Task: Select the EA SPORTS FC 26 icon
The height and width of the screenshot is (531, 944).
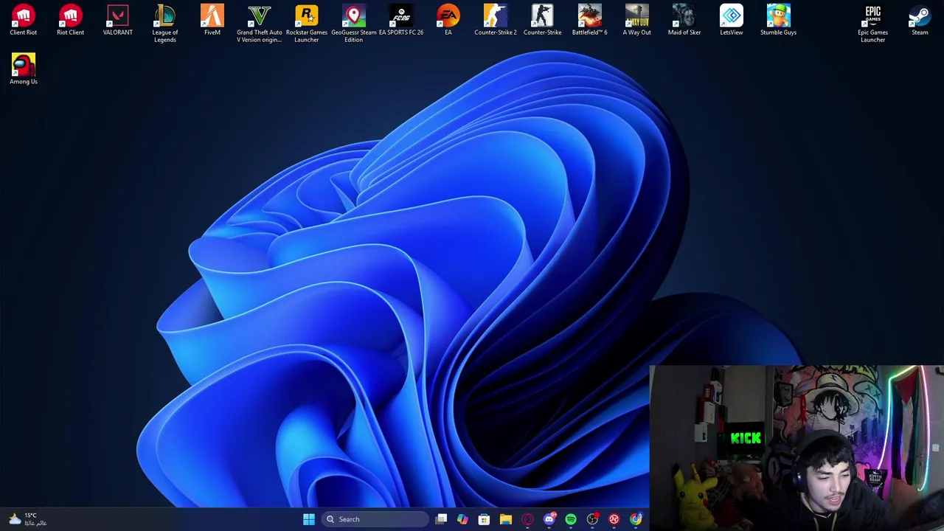Action: (x=401, y=20)
